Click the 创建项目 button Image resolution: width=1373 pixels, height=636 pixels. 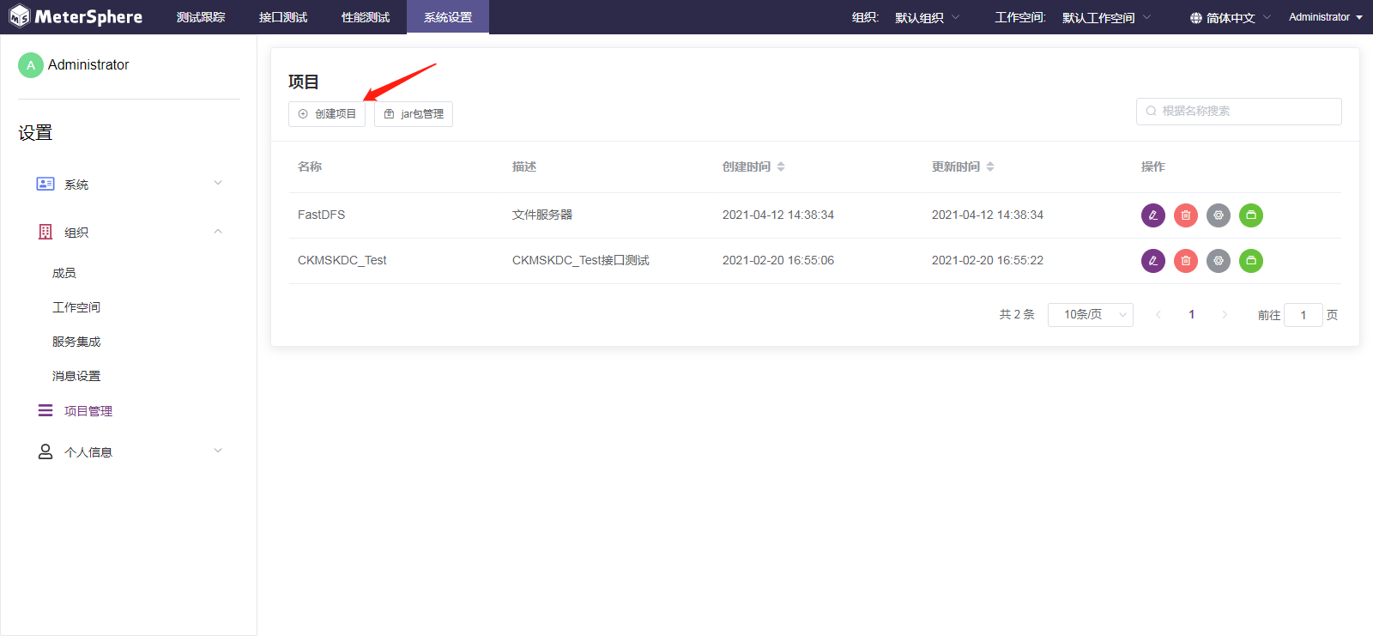327,114
